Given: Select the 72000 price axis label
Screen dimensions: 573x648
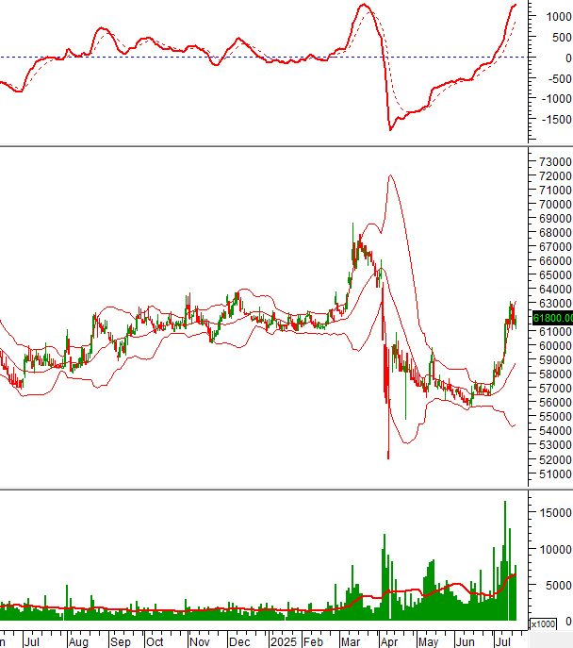Looking at the screenshot, I should 555,176.
